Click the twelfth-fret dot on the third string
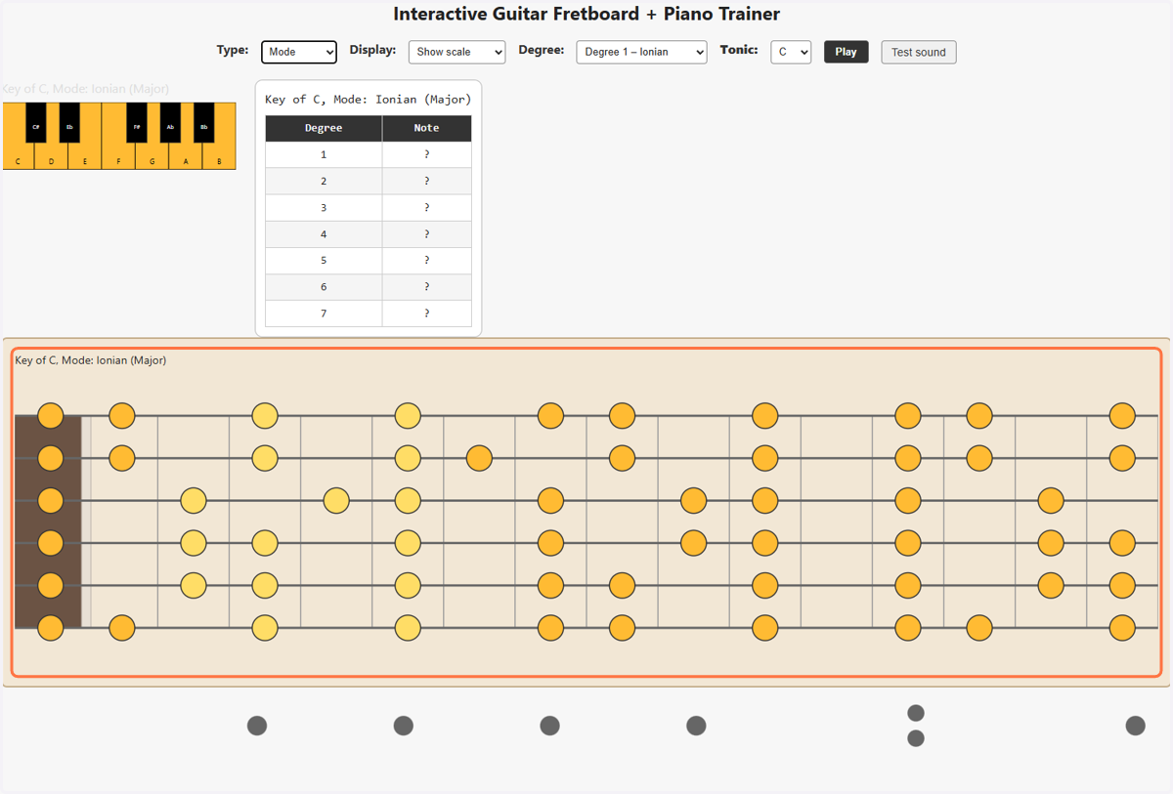The image size is (1173, 794). [908, 500]
